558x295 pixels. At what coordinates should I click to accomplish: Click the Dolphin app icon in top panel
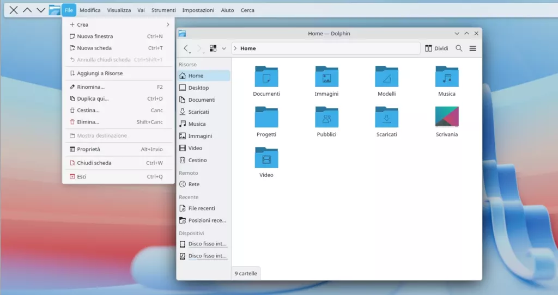click(54, 10)
